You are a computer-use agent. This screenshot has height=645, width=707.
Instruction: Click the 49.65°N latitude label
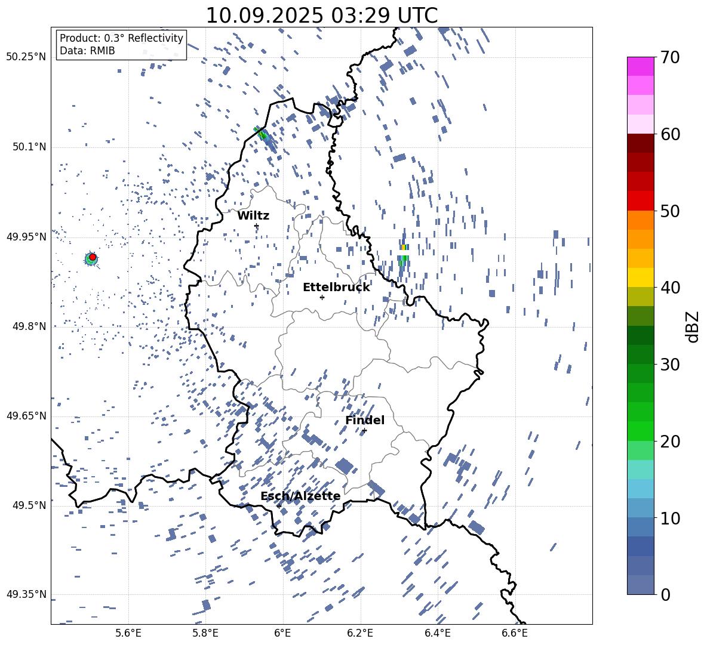click(x=27, y=415)
